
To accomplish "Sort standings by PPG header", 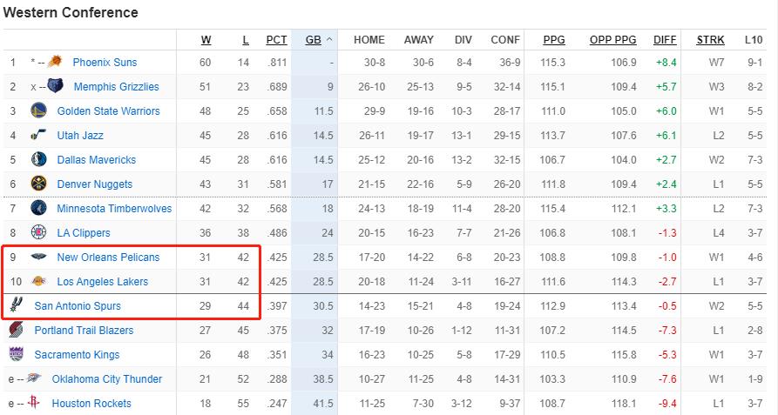I will [x=554, y=39].
